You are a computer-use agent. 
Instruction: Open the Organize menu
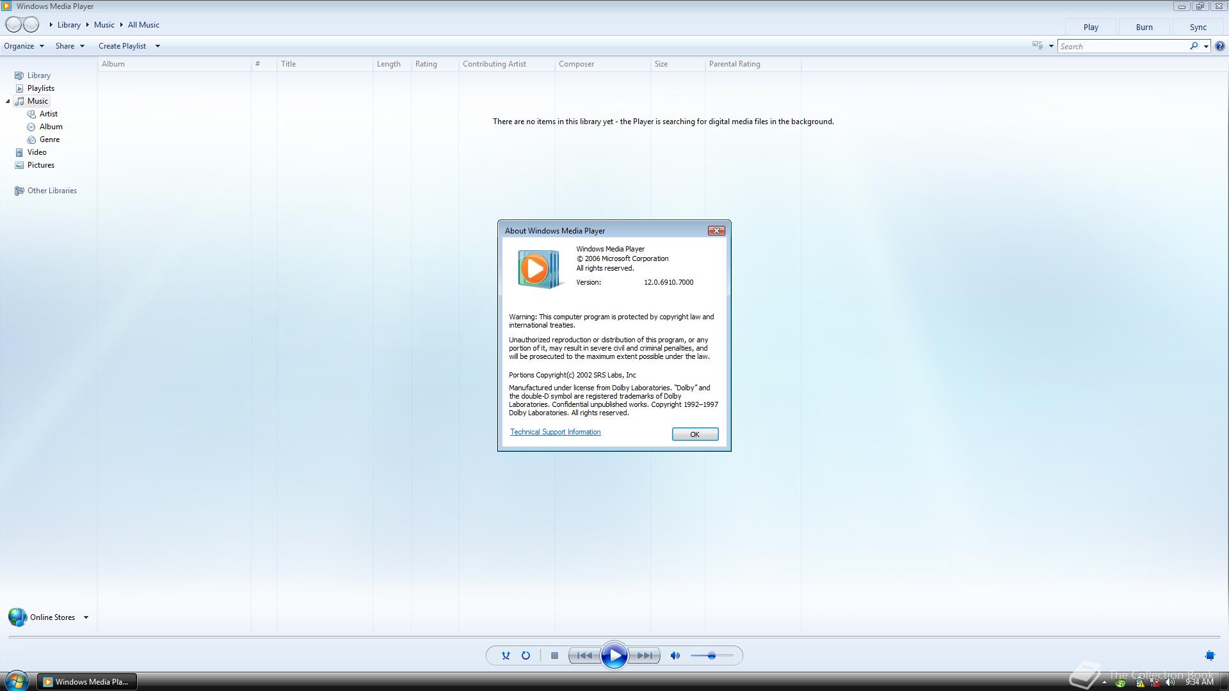[24, 46]
